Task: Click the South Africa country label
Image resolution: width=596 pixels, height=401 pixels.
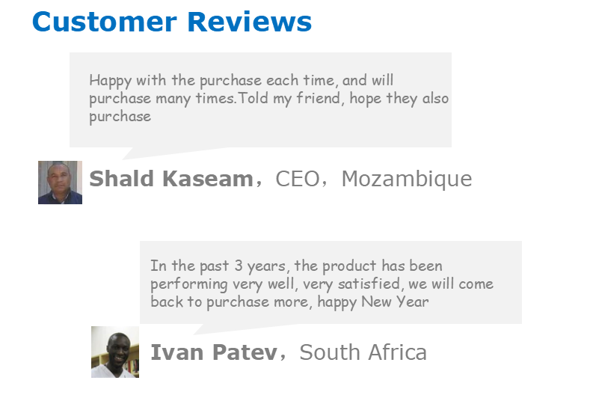Action: coord(363,352)
